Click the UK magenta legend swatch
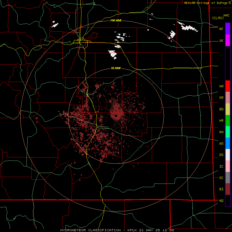Image resolution: width=232 pixels, height=232 pixels. (x=228, y=40)
